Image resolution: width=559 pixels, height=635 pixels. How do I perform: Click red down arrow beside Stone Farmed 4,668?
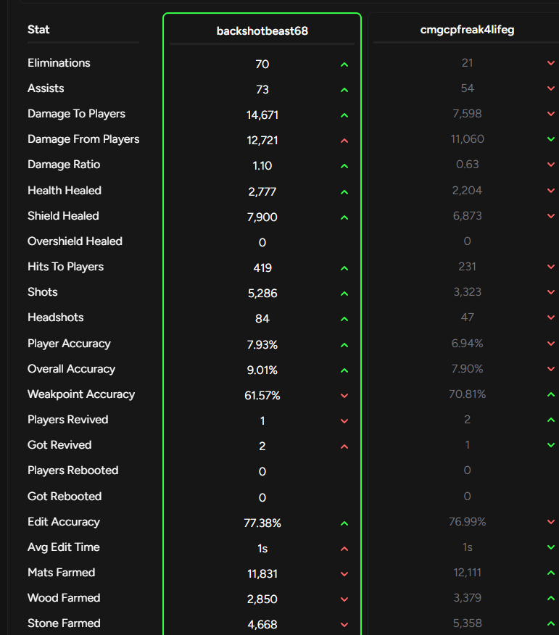tap(344, 625)
